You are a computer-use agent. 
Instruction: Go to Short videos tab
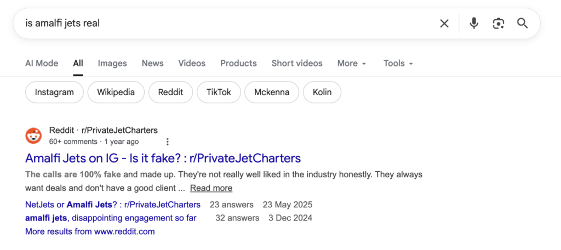click(x=297, y=63)
